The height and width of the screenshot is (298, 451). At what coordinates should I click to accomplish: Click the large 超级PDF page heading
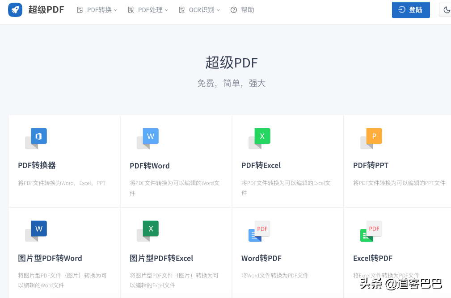coord(232,63)
